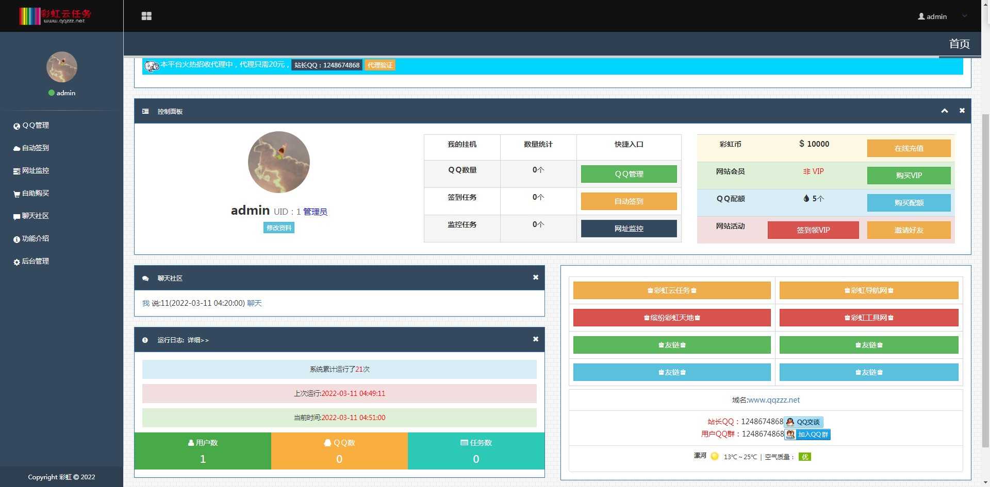Click the 优 air quality badge

point(805,457)
